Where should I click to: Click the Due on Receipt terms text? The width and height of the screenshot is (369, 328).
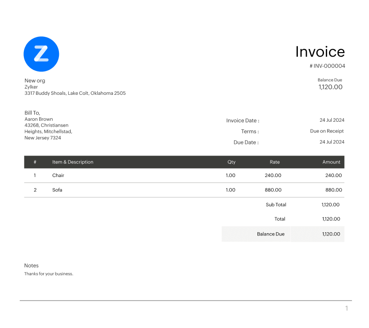click(x=328, y=131)
